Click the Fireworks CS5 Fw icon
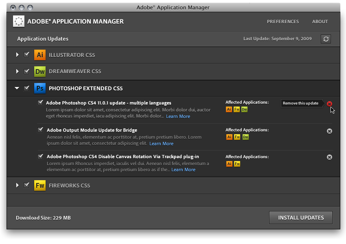Image resolution: width=346 pixels, height=244 pixels. (x=39, y=185)
